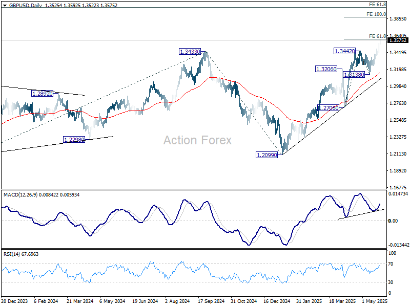Click the 1 May 2025 date label
This screenshot has height=307, width=410.
click(x=375, y=301)
